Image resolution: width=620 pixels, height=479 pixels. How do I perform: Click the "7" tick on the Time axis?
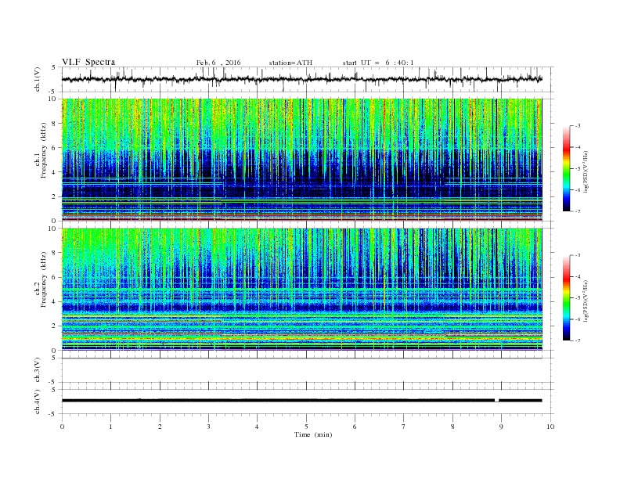click(x=404, y=427)
